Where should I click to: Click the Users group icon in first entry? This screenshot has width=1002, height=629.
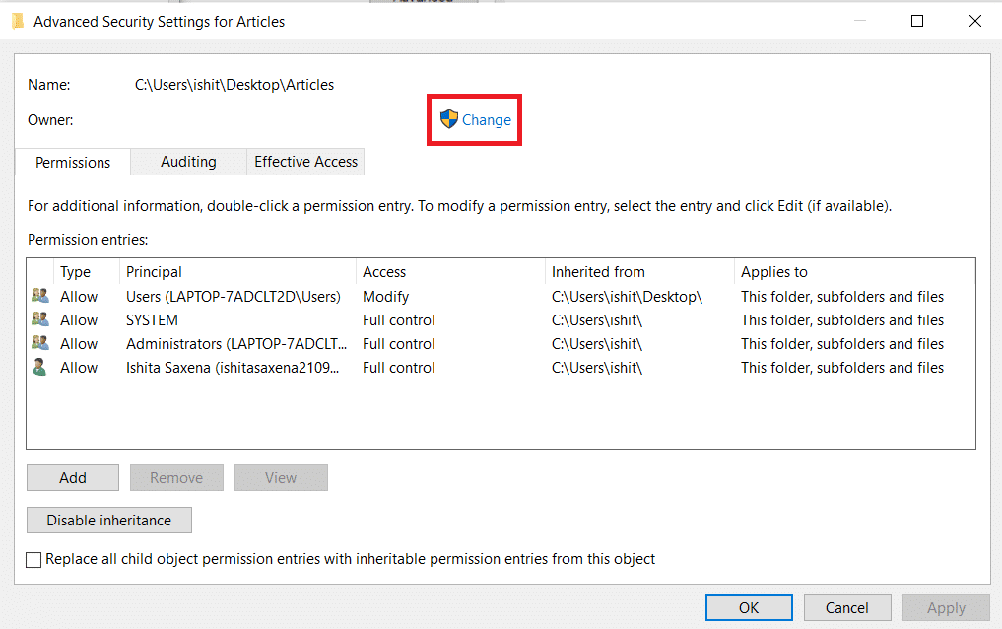pyautogui.click(x=41, y=296)
